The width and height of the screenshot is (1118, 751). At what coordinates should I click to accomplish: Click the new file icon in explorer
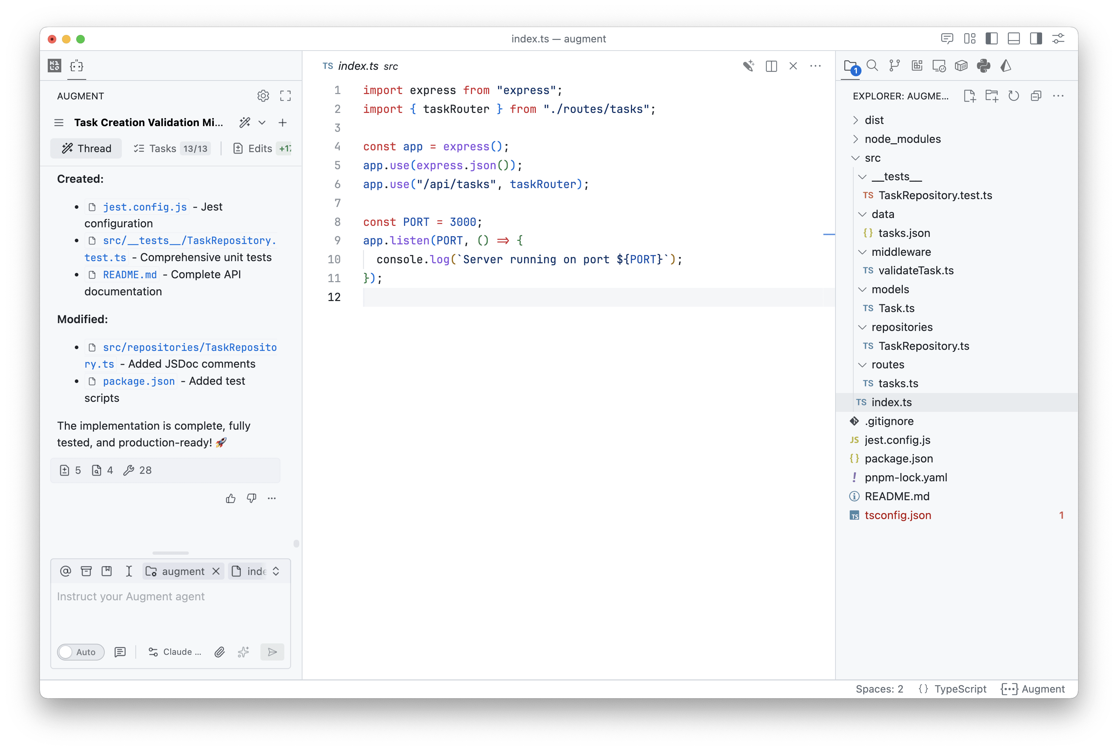point(969,96)
